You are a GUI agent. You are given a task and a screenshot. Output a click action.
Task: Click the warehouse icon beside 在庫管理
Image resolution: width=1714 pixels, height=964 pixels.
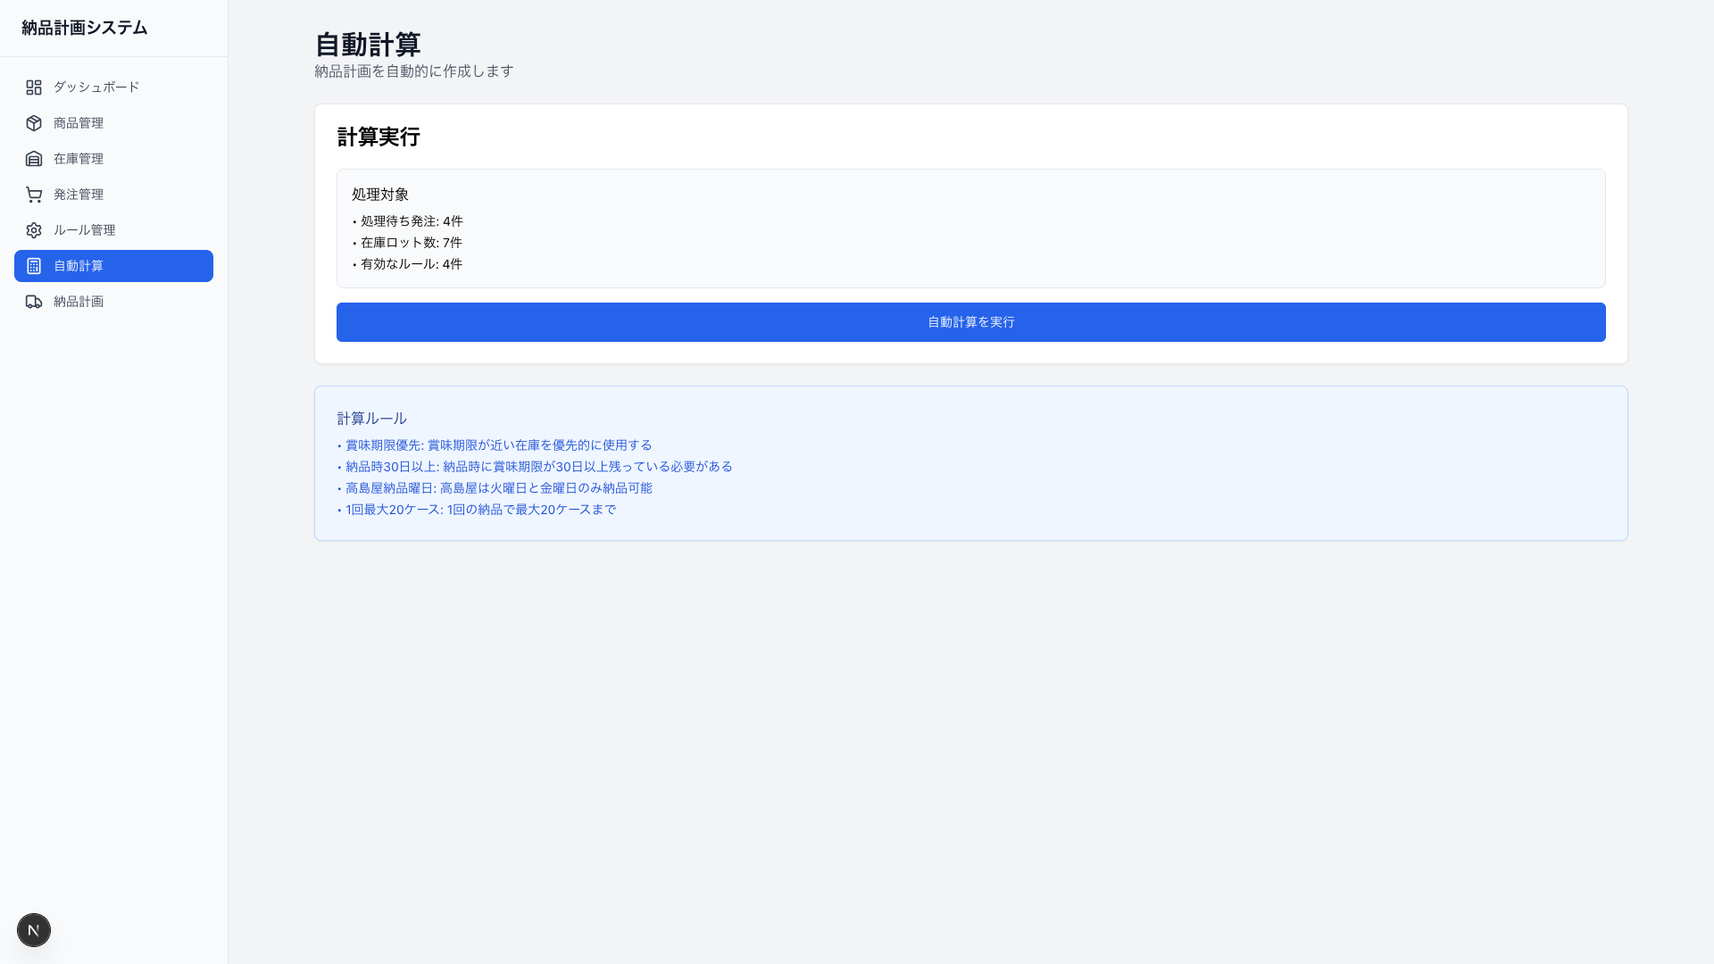pyautogui.click(x=34, y=158)
